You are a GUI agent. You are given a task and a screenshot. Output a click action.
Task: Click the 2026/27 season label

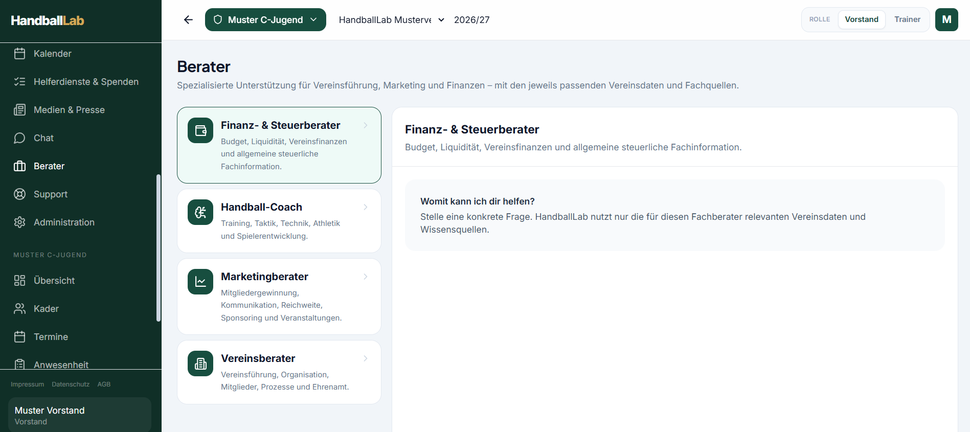tap(472, 20)
